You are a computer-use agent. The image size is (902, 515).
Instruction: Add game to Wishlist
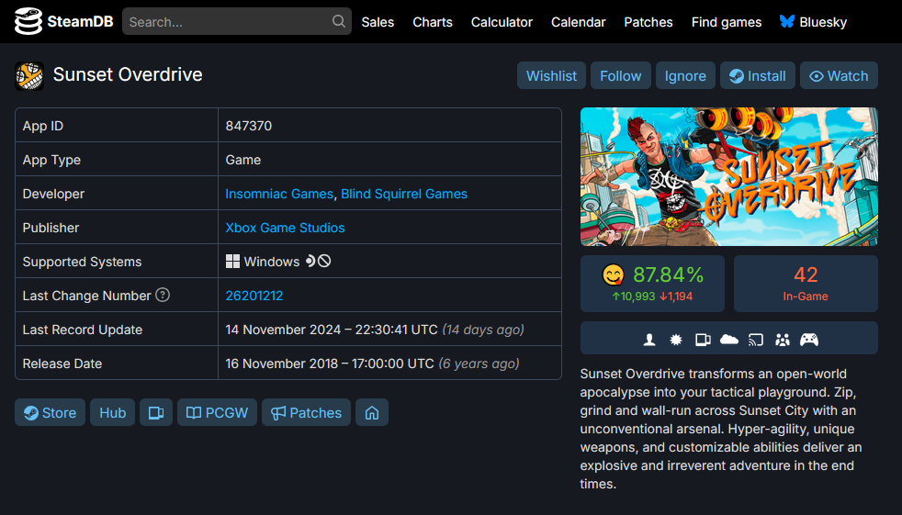[551, 75]
